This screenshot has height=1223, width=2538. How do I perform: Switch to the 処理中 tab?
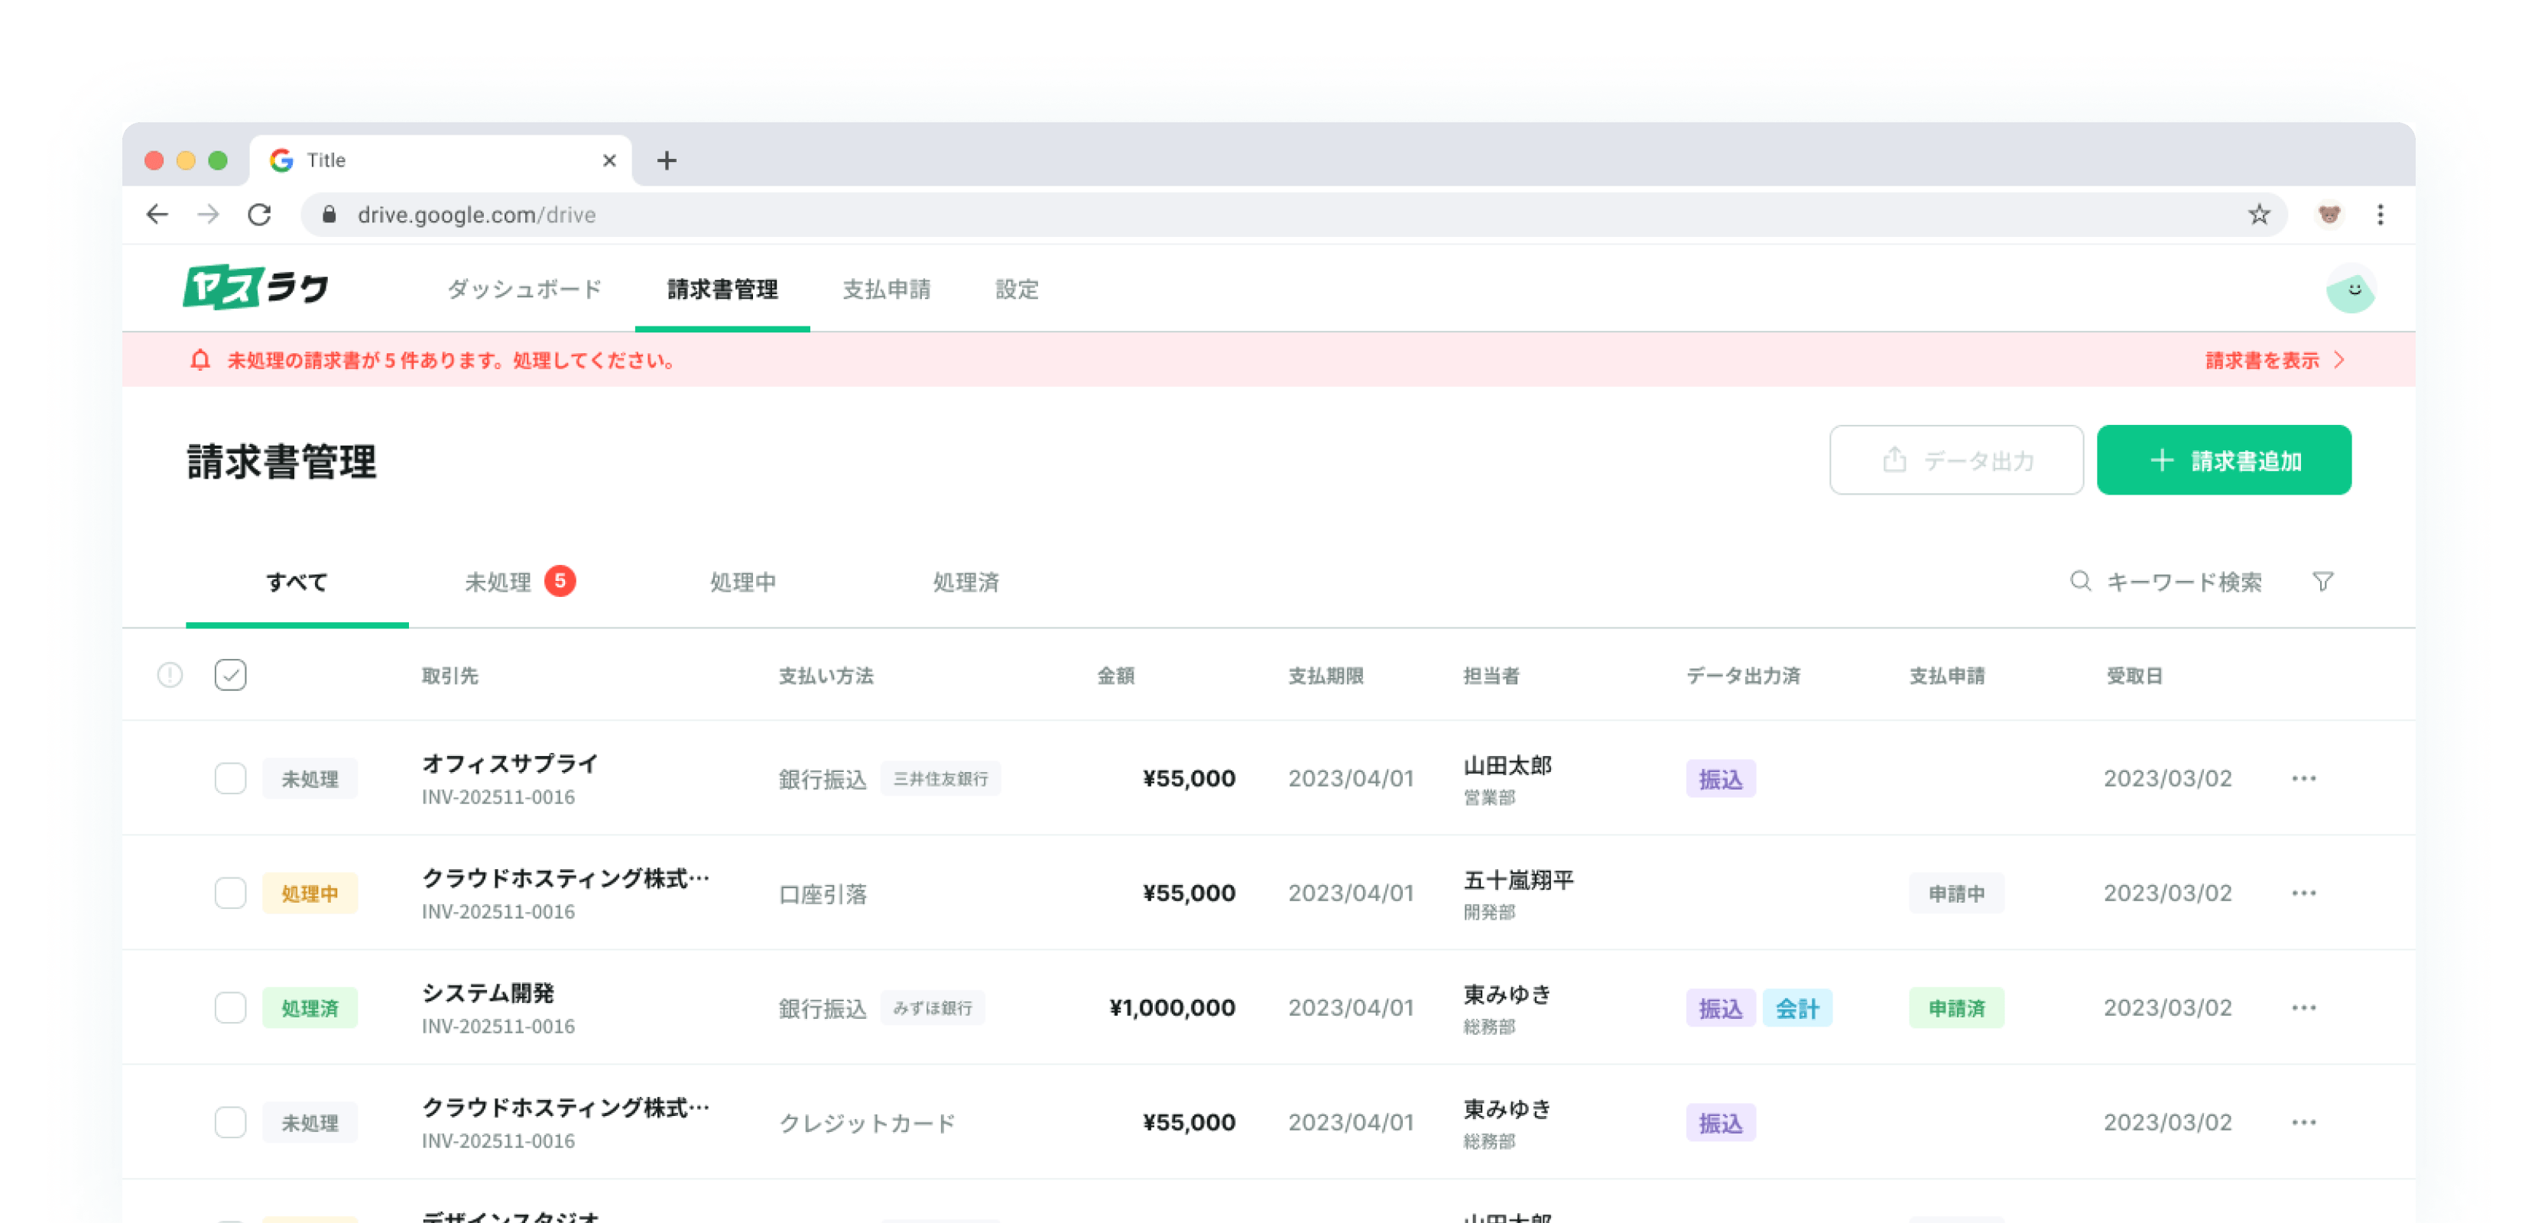pyautogui.click(x=743, y=582)
